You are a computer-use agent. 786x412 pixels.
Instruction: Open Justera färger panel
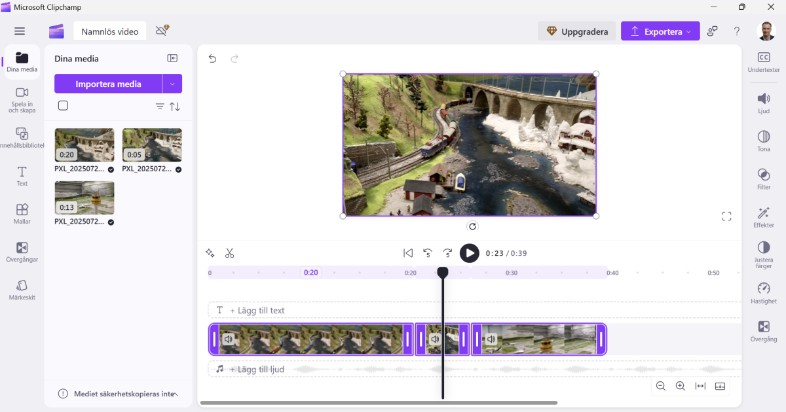pyautogui.click(x=763, y=254)
